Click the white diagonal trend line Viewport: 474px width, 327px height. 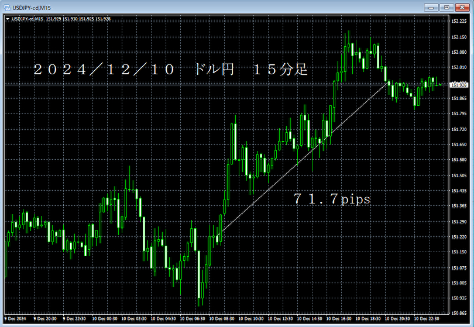tap(303, 159)
